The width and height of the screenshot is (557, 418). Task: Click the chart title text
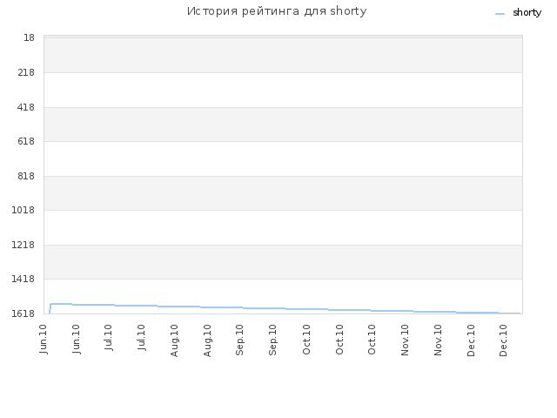(x=277, y=11)
